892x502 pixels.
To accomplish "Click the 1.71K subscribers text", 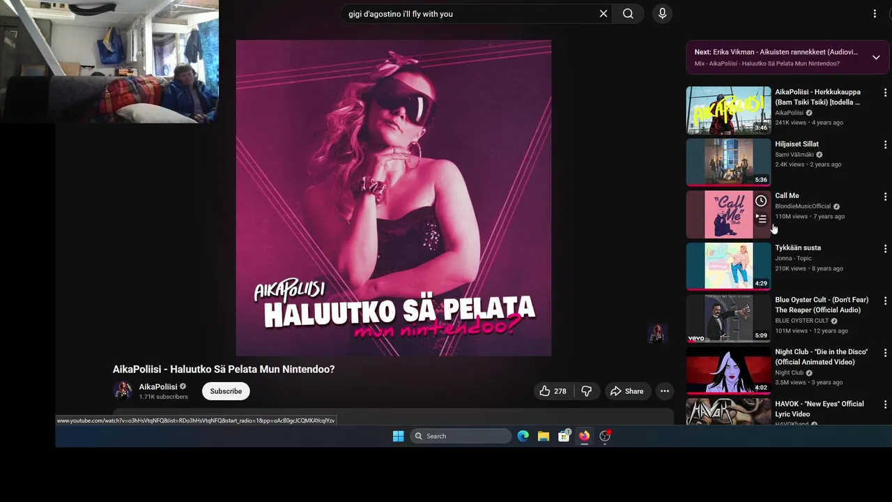I will 163,397.
